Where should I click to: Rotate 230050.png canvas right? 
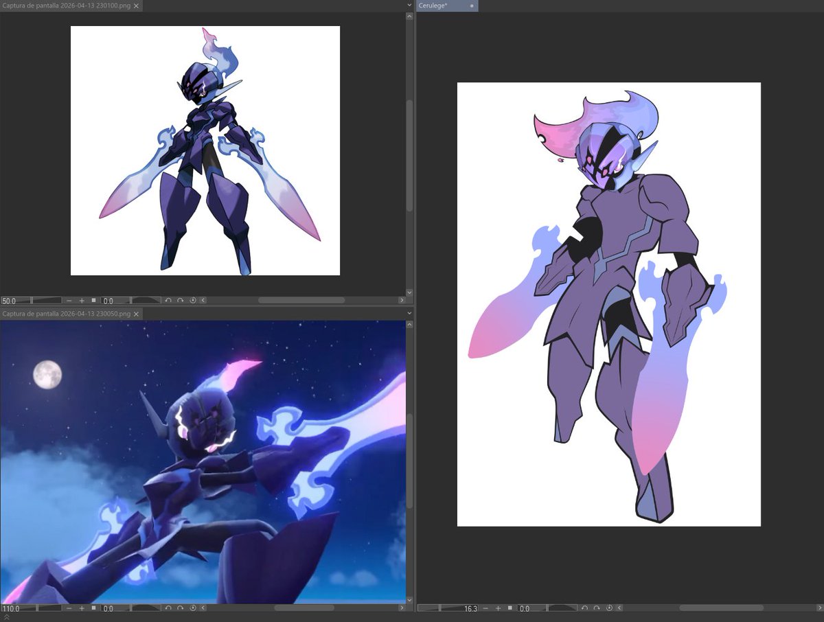181,608
